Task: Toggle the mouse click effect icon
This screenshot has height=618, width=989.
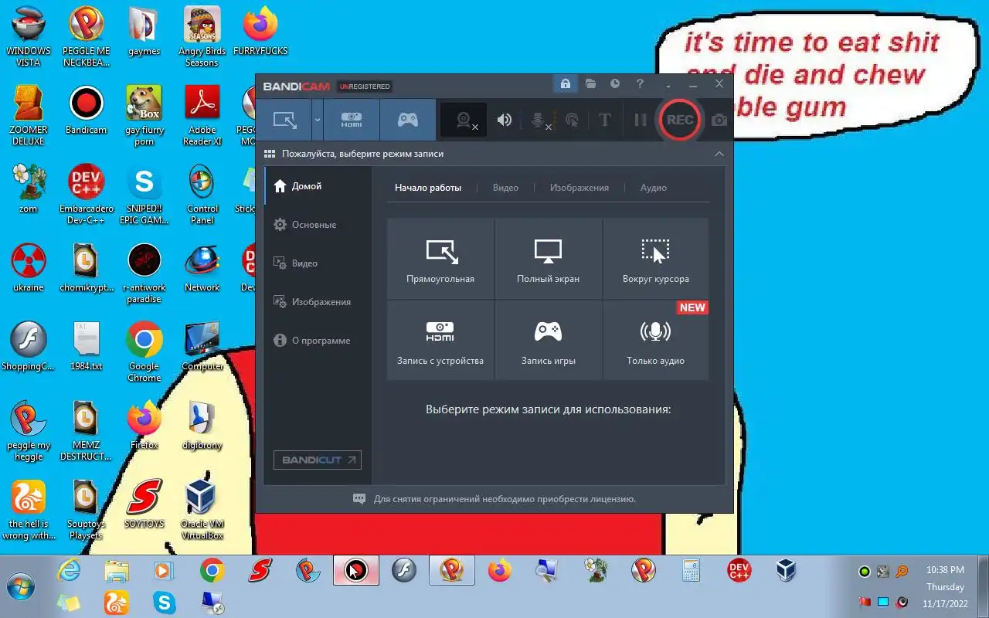Action: [x=572, y=120]
